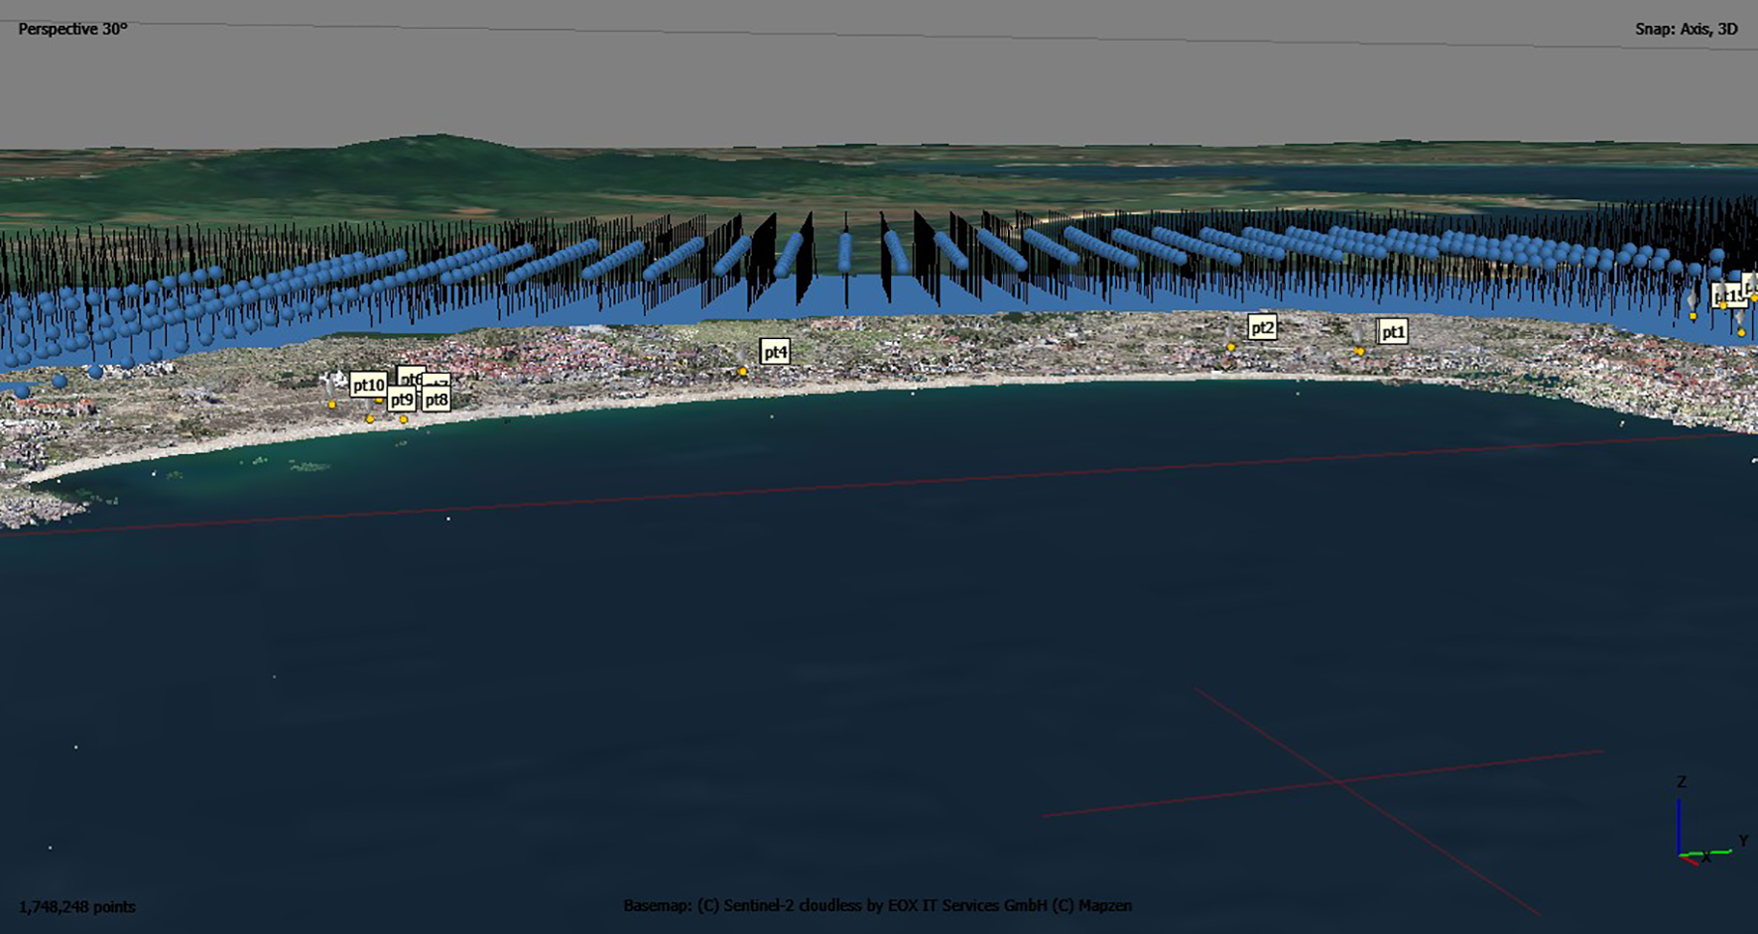Select the yellow marker dot below pt4
The width and height of the screenshot is (1758, 934).
[742, 372]
